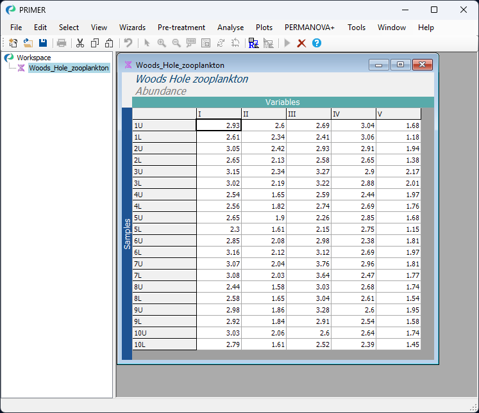Click the Print toolbar icon
Viewport: 479px width, 413px height.
(x=62, y=43)
